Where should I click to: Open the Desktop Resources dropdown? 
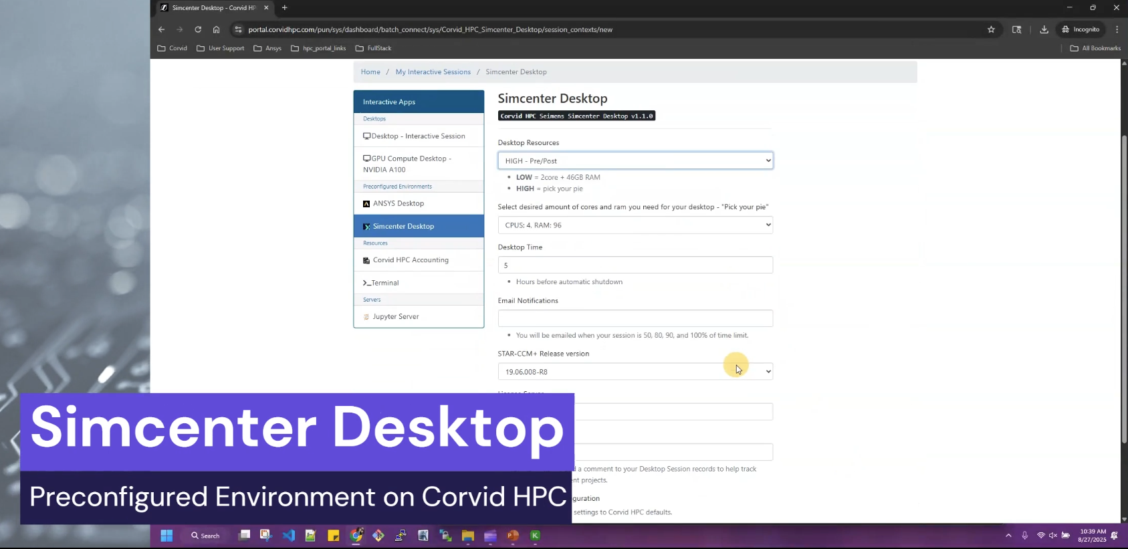tap(635, 160)
